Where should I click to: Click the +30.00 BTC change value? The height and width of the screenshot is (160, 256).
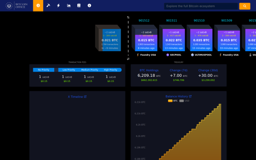point(208,76)
